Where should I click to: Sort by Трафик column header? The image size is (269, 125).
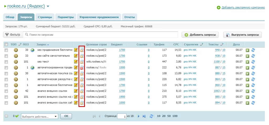tap(159, 44)
